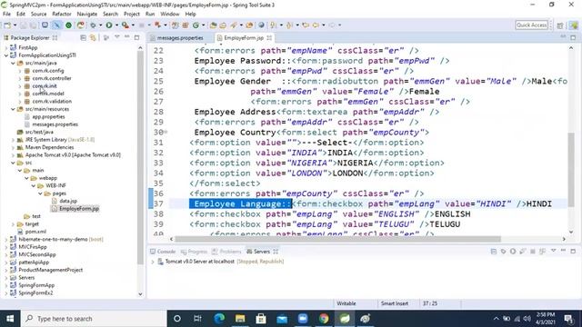Maximize the Package Explorer view
The height and width of the screenshot is (327, 582).
(x=136, y=37)
